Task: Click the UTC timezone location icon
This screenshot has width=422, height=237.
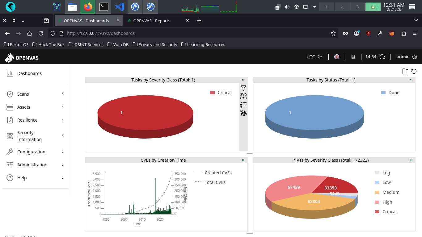Action: pyautogui.click(x=320, y=57)
